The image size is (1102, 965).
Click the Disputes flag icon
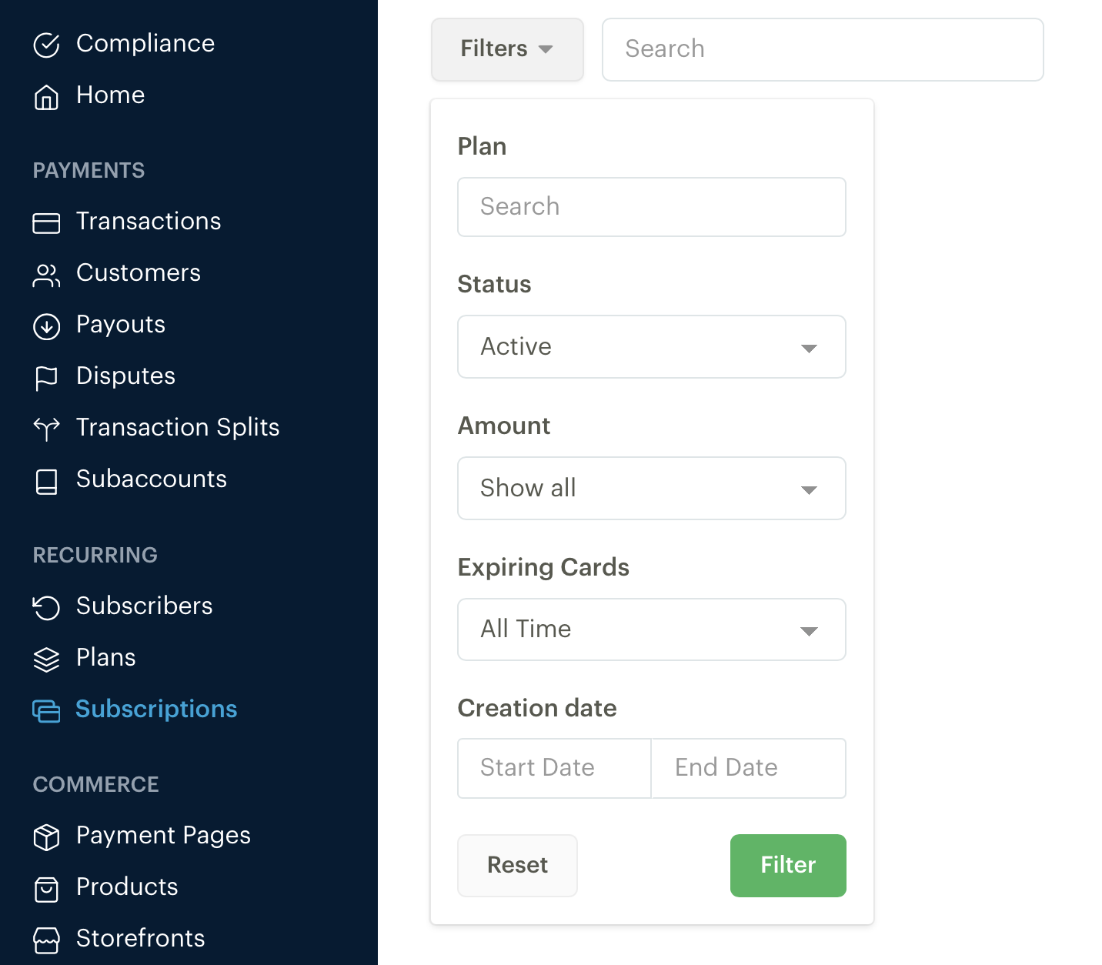pyautogui.click(x=46, y=378)
